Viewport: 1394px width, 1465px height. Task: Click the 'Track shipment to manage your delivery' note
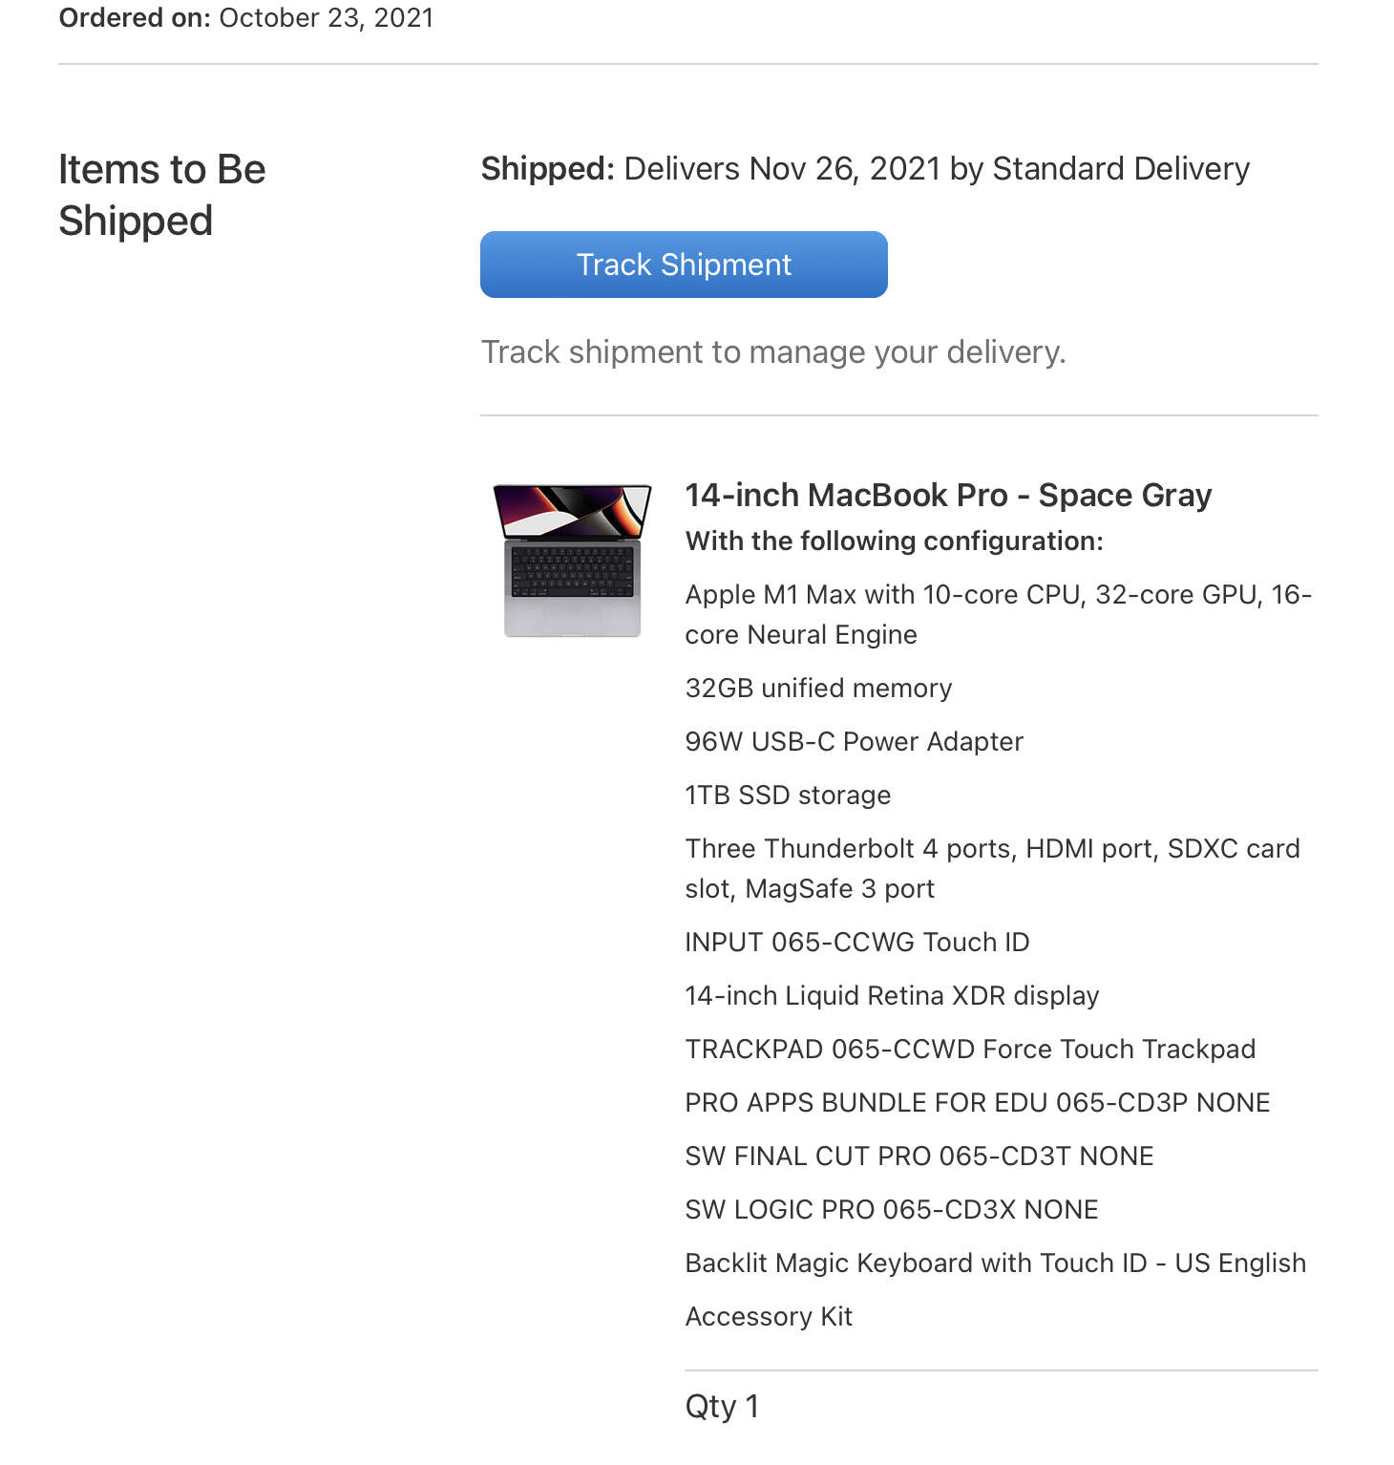[x=772, y=352]
